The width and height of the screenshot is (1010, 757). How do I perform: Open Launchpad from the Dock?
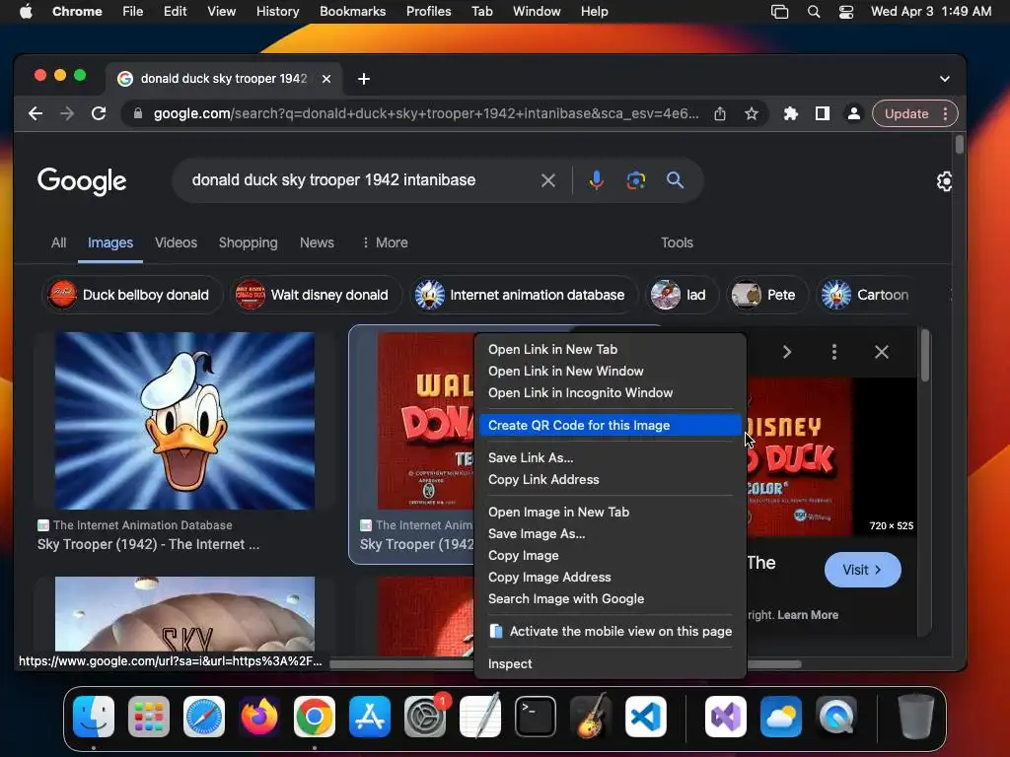[x=149, y=717]
